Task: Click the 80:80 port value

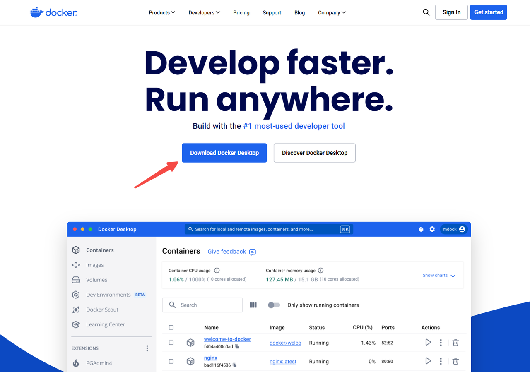Action: point(387,362)
